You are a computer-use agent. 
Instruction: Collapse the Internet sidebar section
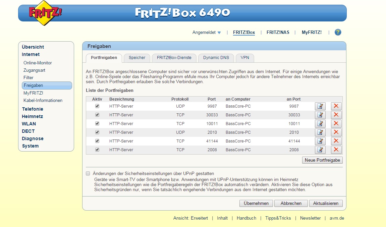[31, 54]
